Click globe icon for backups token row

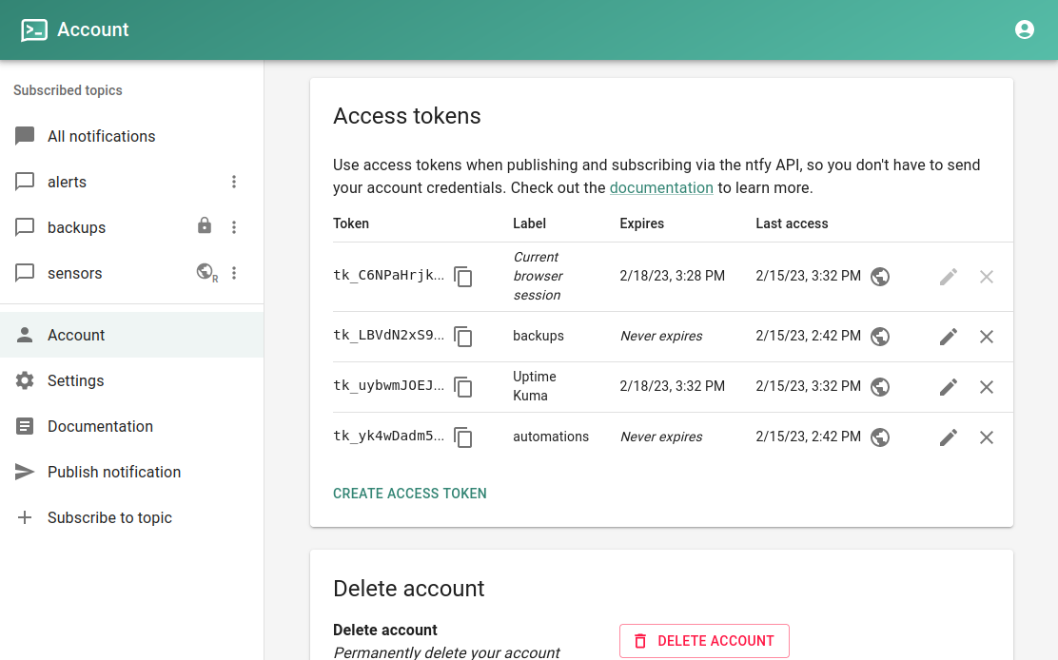coord(880,337)
